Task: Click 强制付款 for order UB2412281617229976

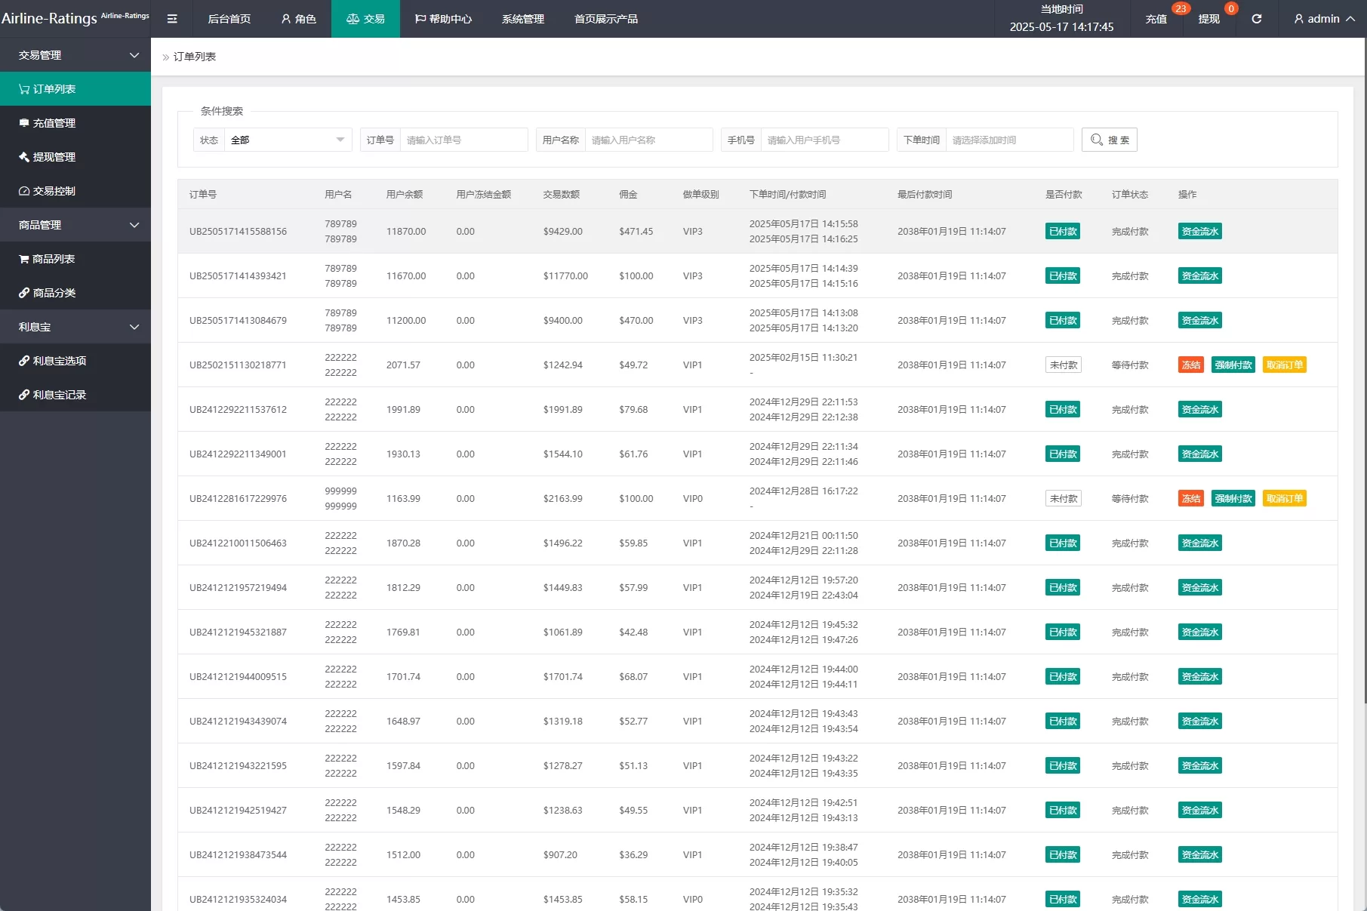Action: (x=1233, y=499)
